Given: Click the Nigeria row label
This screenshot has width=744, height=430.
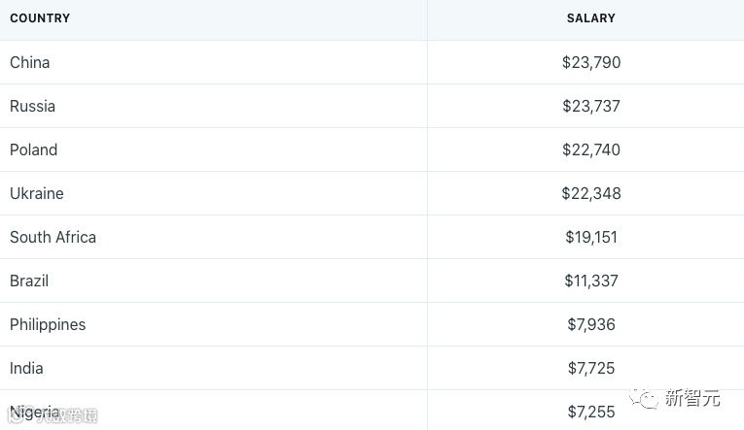Looking at the screenshot, I should pyautogui.click(x=35, y=412).
